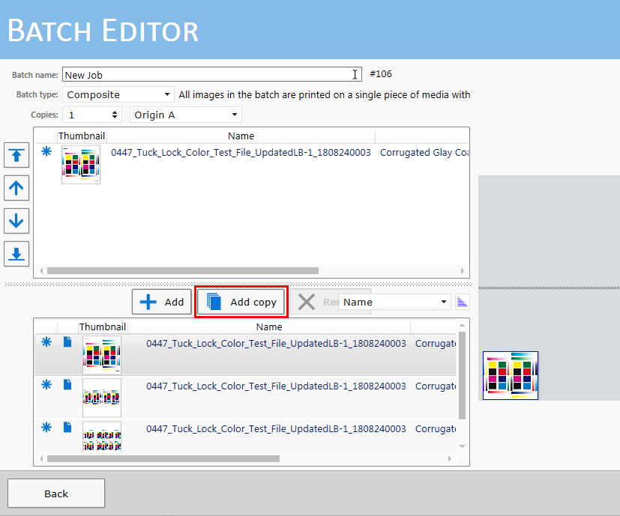
Task: Select the second job row thumbnail
Action: point(101,397)
